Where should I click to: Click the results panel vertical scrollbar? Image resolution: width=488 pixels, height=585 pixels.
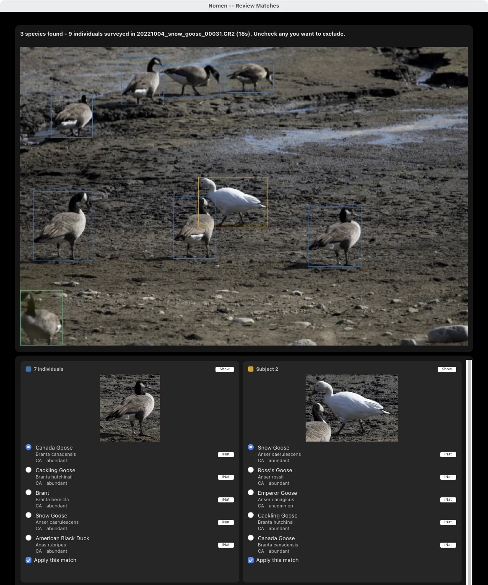(x=469, y=472)
